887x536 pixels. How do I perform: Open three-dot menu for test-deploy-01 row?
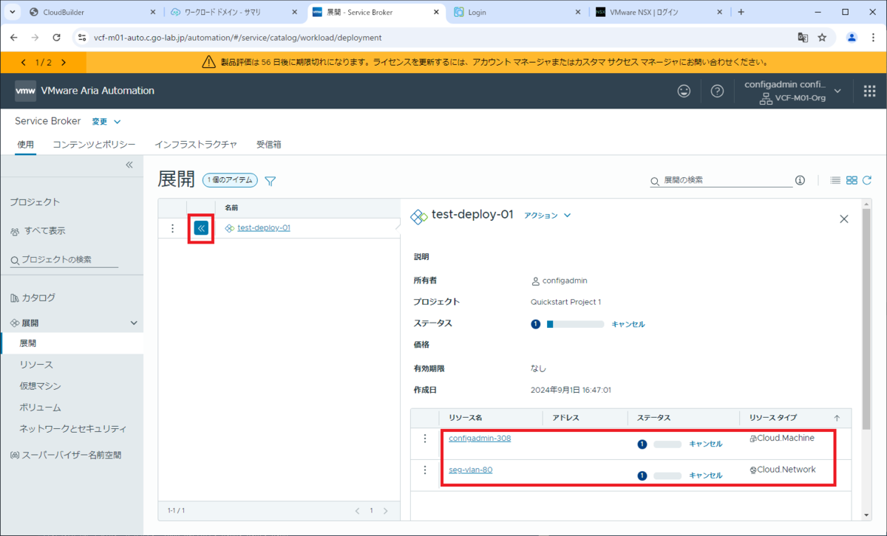tap(173, 228)
